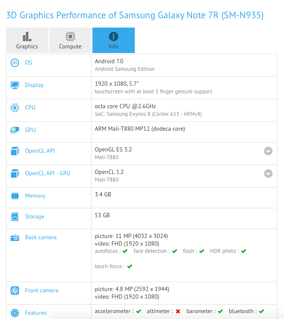Click the Memory module icon
The width and height of the screenshot is (284, 319).
[15, 196]
